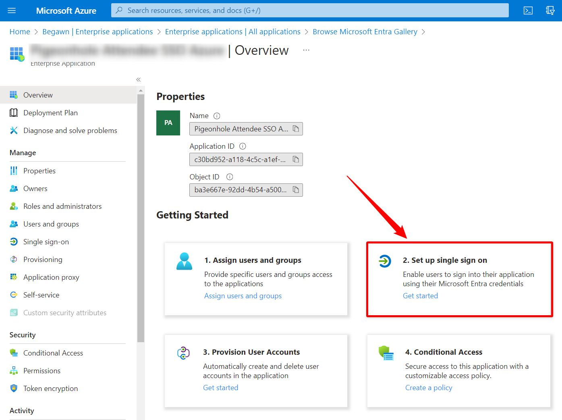The width and height of the screenshot is (562, 420).
Task: Click the Set up single sign on card icon
Action: click(385, 261)
